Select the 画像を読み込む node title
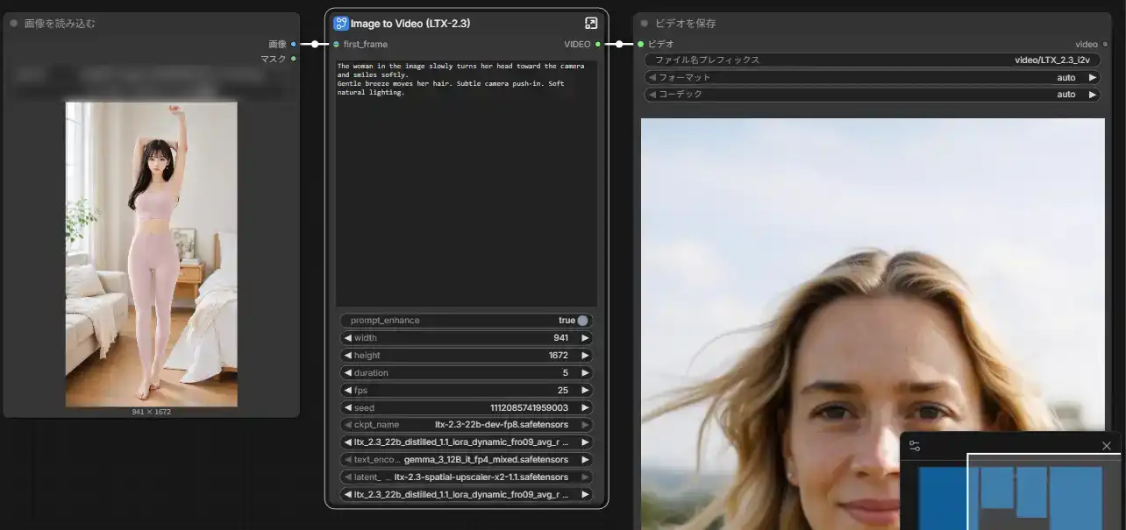 [60, 24]
